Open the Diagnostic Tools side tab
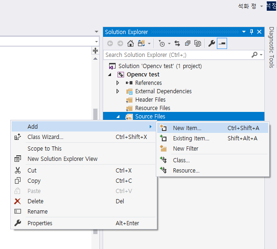Image resolution: width=277 pixels, height=249 pixels. (271, 47)
